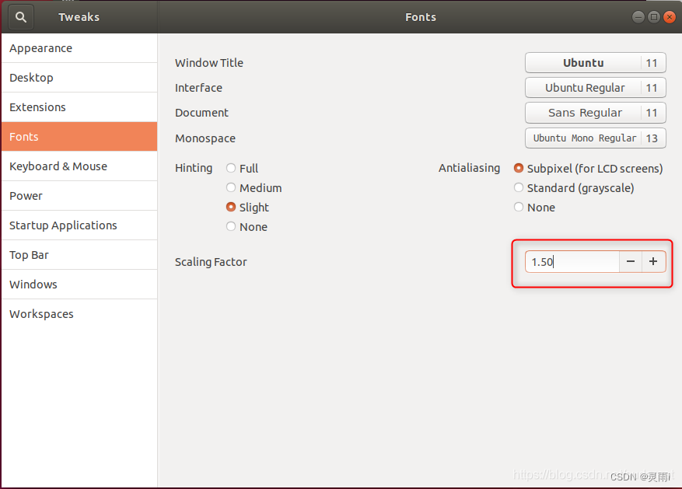The image size is (682, 489).
Task: Maximize the Tweaks window
Action: [654, 17]
